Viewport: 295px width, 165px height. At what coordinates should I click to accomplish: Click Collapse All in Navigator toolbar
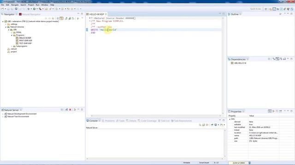[x=58, y=18]
